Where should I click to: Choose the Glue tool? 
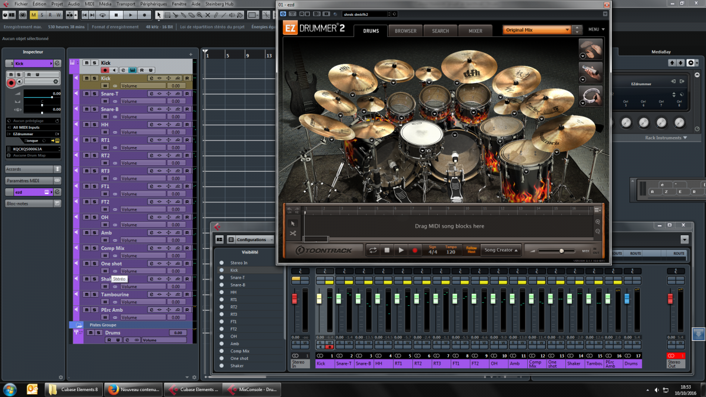click(x=184, y=15)
